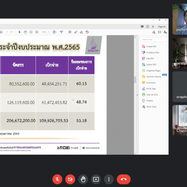Toggle microphone mute in the meeting

[58, 180]
